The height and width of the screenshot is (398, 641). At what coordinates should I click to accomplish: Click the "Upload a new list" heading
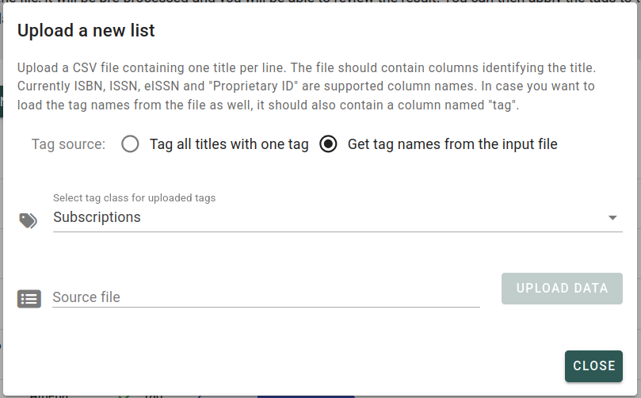(x=86, y=31)
